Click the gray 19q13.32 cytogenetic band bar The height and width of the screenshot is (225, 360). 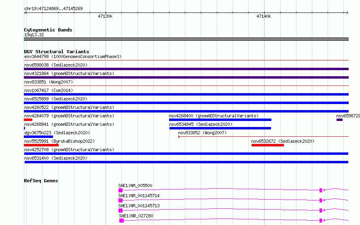[186, 39]
